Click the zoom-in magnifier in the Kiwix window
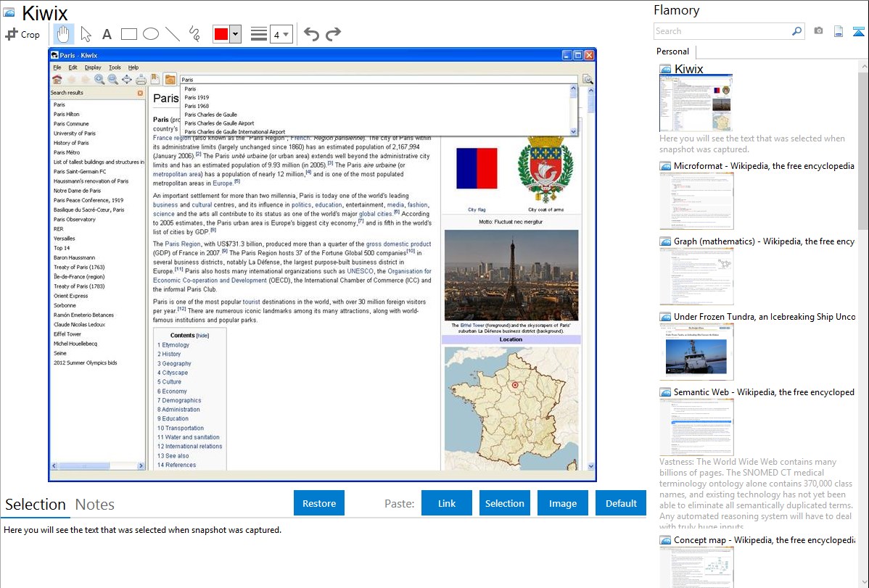The height and width of the screenshot is (588, 869). coord(99,80)
